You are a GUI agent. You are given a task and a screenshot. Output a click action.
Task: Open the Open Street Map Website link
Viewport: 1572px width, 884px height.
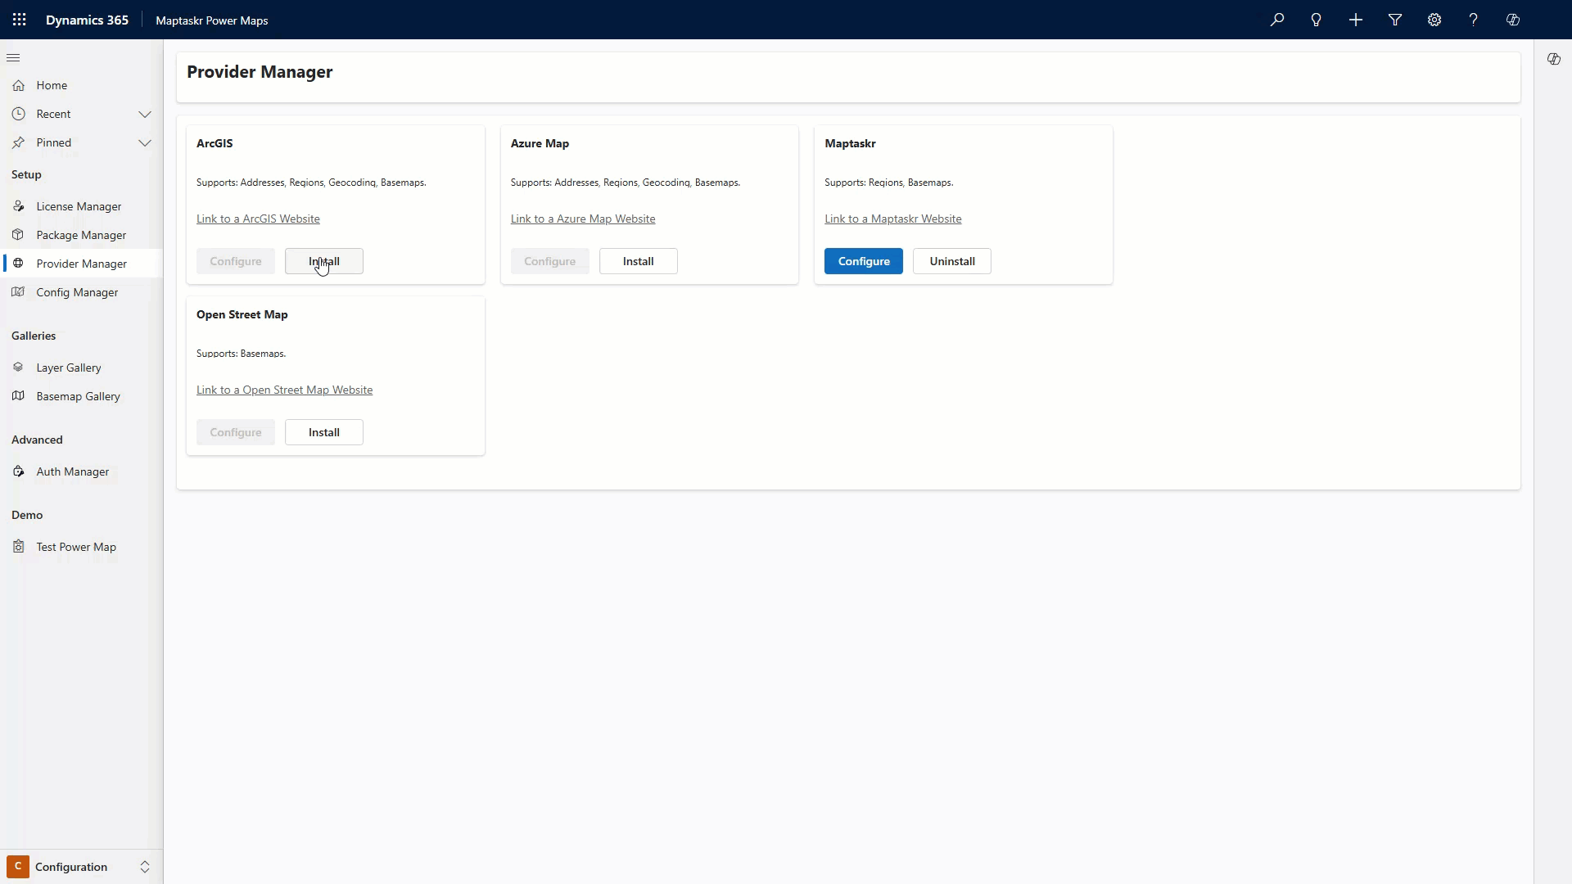point(284,390)
